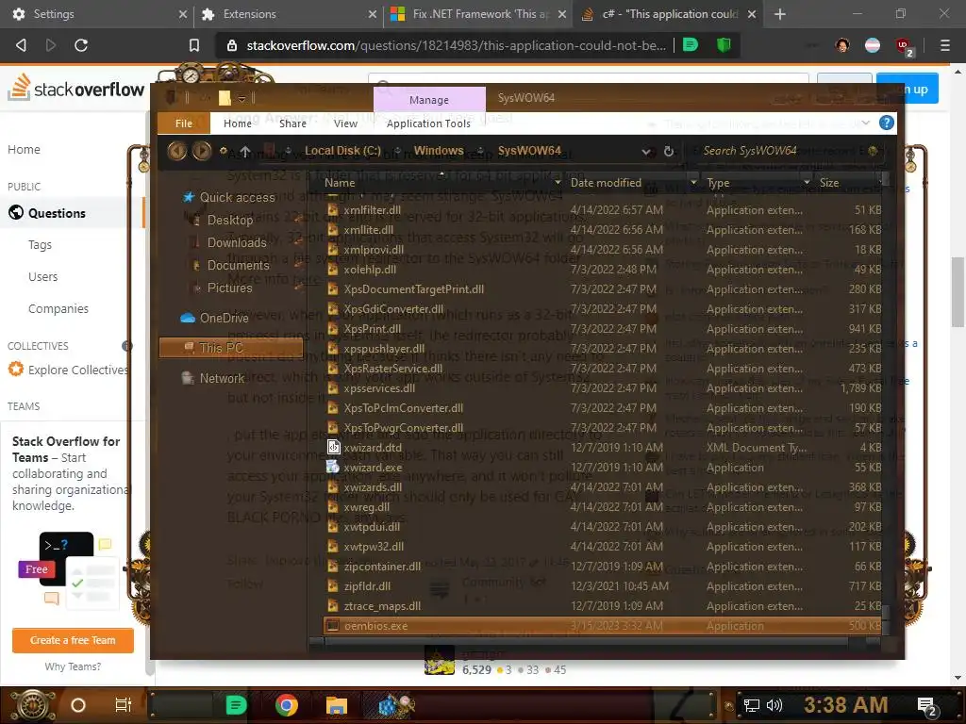The height and width of the screenshot is (724, 966).
Task: Open Companies in Stack Overflow sidebar
Action: point(58,309)
